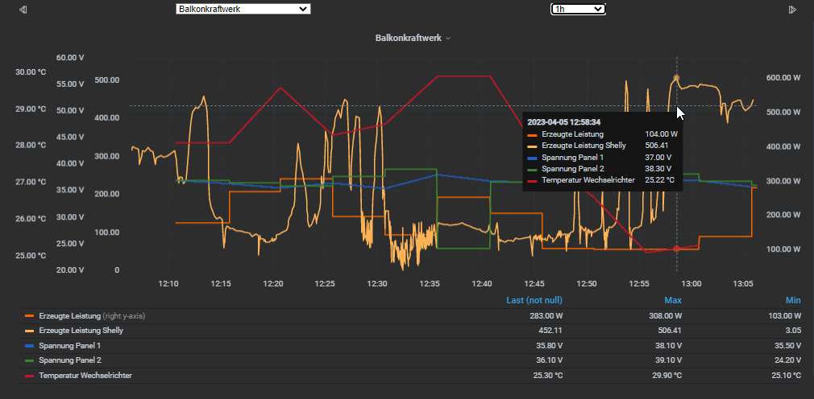The width and height of the screenshot is (814, 399).
Task: Open color picker for Spannung Panel 2 swatch
Action: click(x=30, y=360)
